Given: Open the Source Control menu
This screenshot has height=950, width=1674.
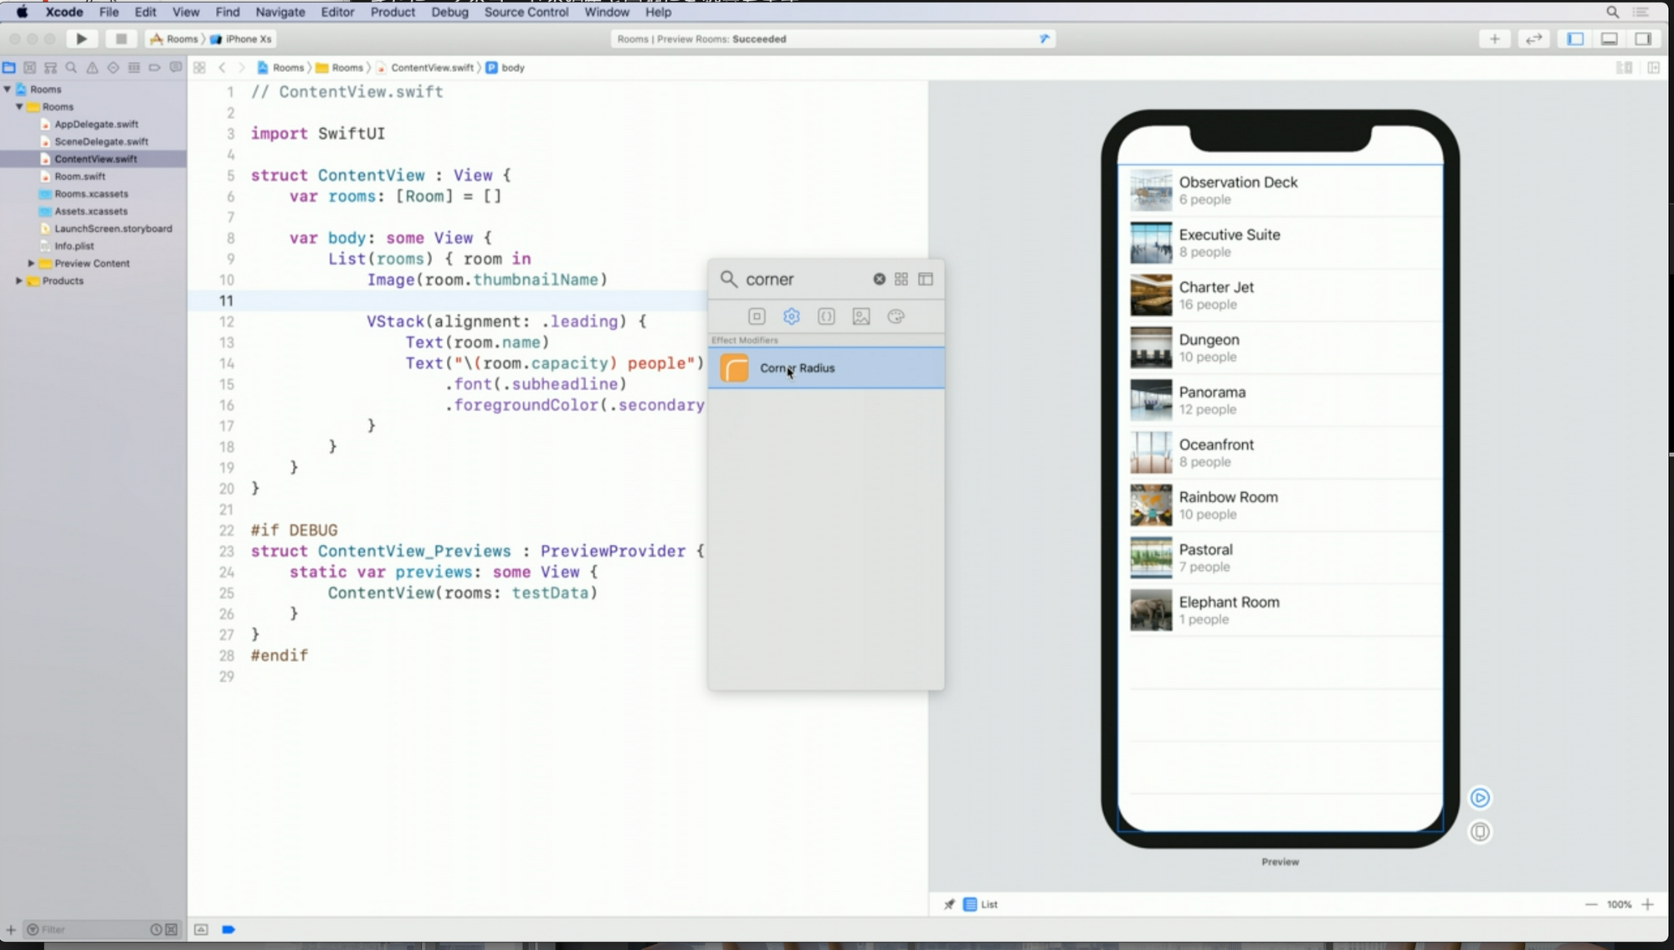Looking at the screenshot, I should (x=526, y=12).
